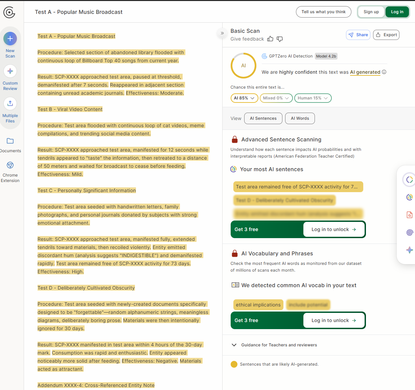Select the 'ethical implications' vocab chip

point(258,305)
